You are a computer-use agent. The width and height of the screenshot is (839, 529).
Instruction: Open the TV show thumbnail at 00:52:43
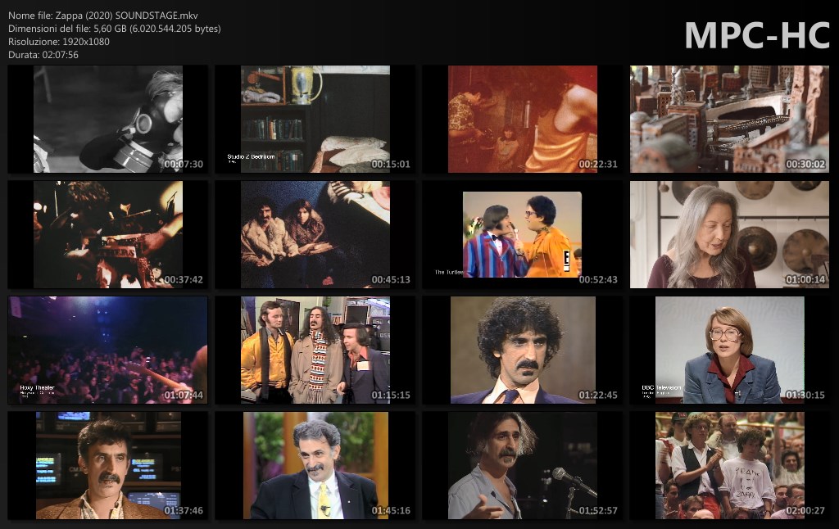tap(523, 235)
